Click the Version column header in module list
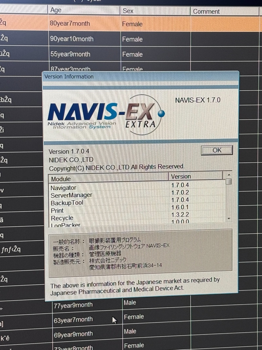 (196, 176)
